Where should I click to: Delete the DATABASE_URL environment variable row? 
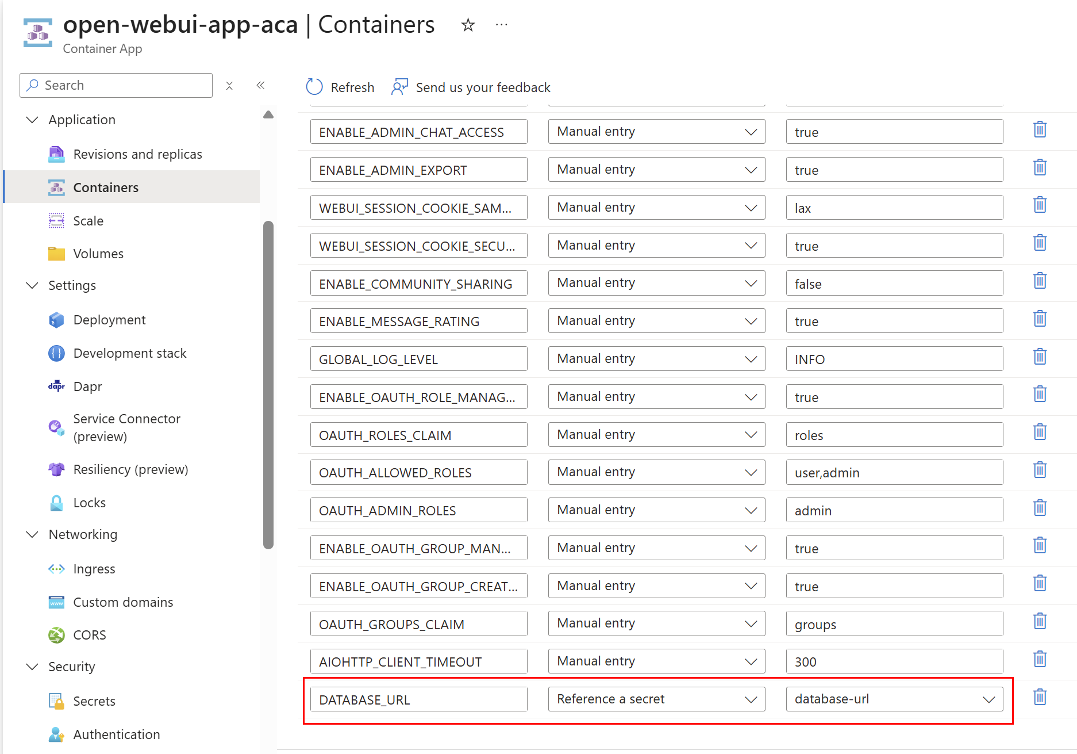(1040, 697)
